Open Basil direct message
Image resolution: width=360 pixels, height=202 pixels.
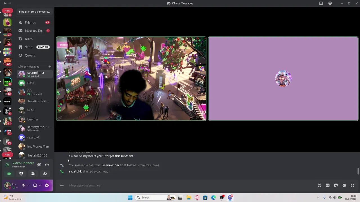click(x=34, y=83)
